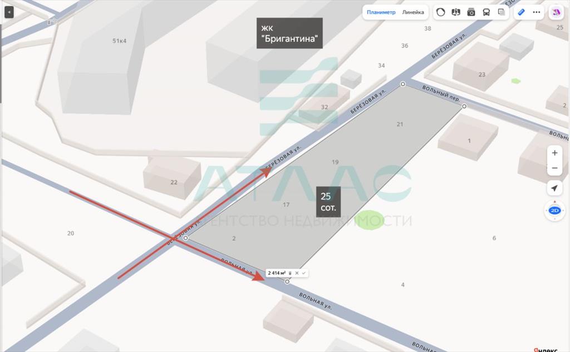The image size is (570, 352).
Task: Delete measurement with trash icon
Action: tap(290, 273)
